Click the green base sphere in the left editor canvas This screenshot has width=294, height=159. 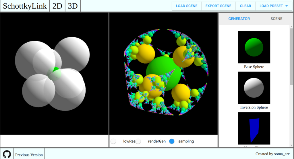[x=55, y=74]
